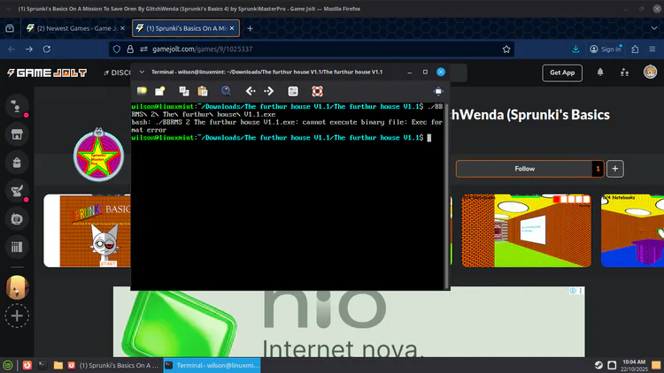The image size is (664, 373).
Task: Switch to Firefox Sprunki's Basics taskbar item
Action: (113, 365)
